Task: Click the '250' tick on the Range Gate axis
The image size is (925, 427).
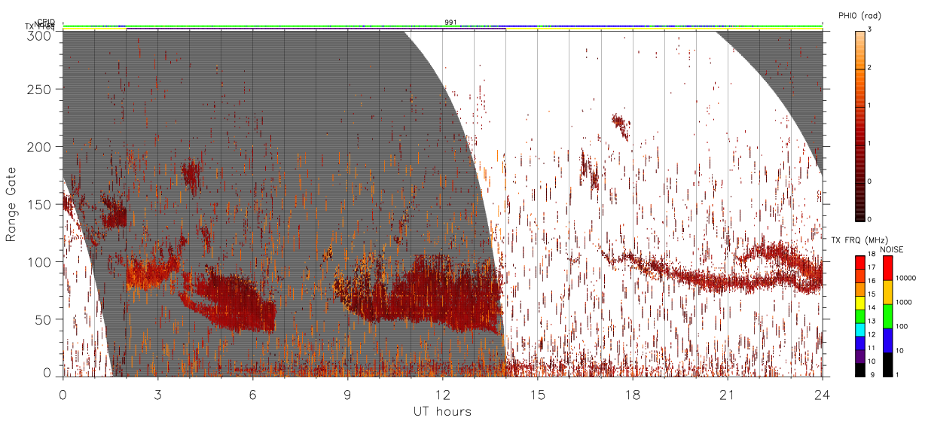Action: [x=39, y=89]
